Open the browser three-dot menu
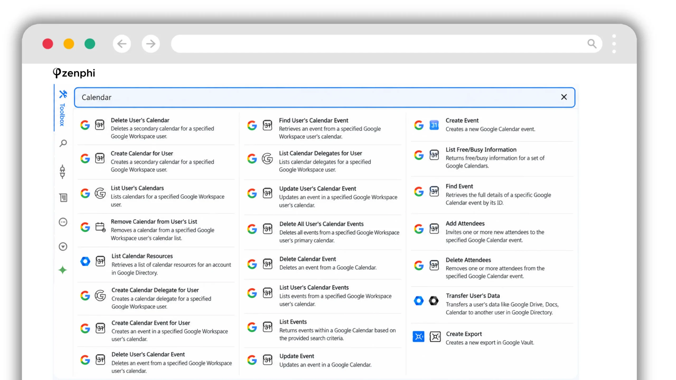The width and height of the screenshot is (676, 380). click(x=614, y=44)
